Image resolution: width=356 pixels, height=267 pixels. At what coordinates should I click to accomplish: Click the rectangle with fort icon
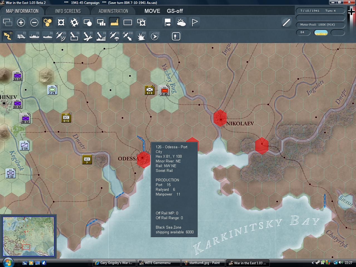coord(141,22)
